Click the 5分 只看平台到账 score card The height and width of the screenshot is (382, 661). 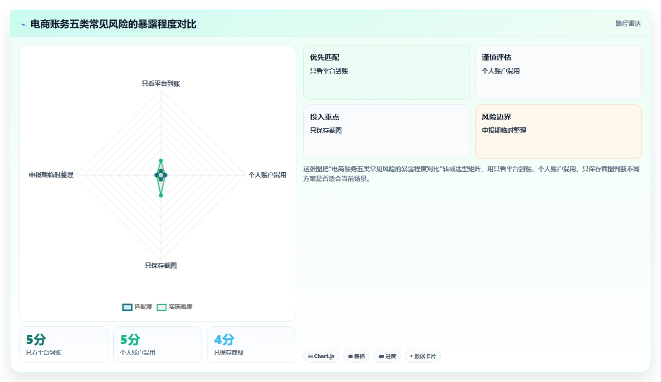point(63,344)
